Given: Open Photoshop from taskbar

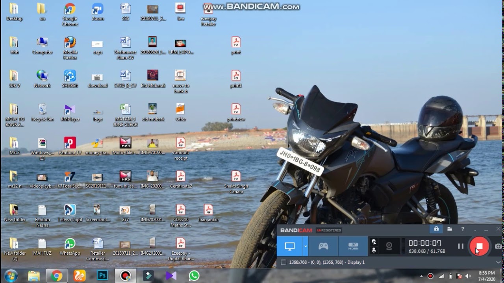Looking at the screenshot, I should (x=103, y=276).
